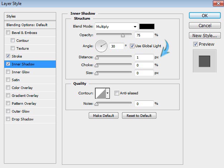
Task: Click the Choke value field
Action: click(x=144, y=65)
